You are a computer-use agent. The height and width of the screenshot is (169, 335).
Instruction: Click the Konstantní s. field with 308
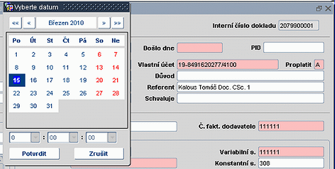tap(291, 163)
